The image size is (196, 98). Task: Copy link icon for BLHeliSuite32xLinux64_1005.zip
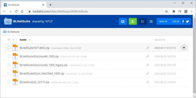pos(148,56)
